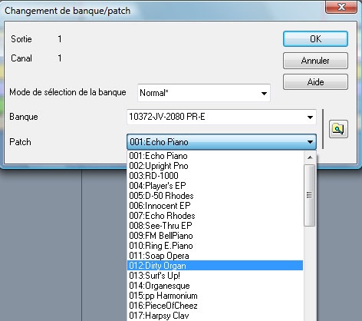362x321 pixels.
Task: Pick 005:D-50 Rhodes from the list
Action: coord(215,196)
